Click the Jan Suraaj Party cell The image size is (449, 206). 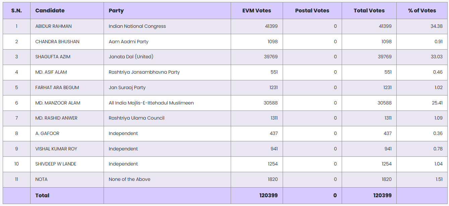[x=127, y=87]
